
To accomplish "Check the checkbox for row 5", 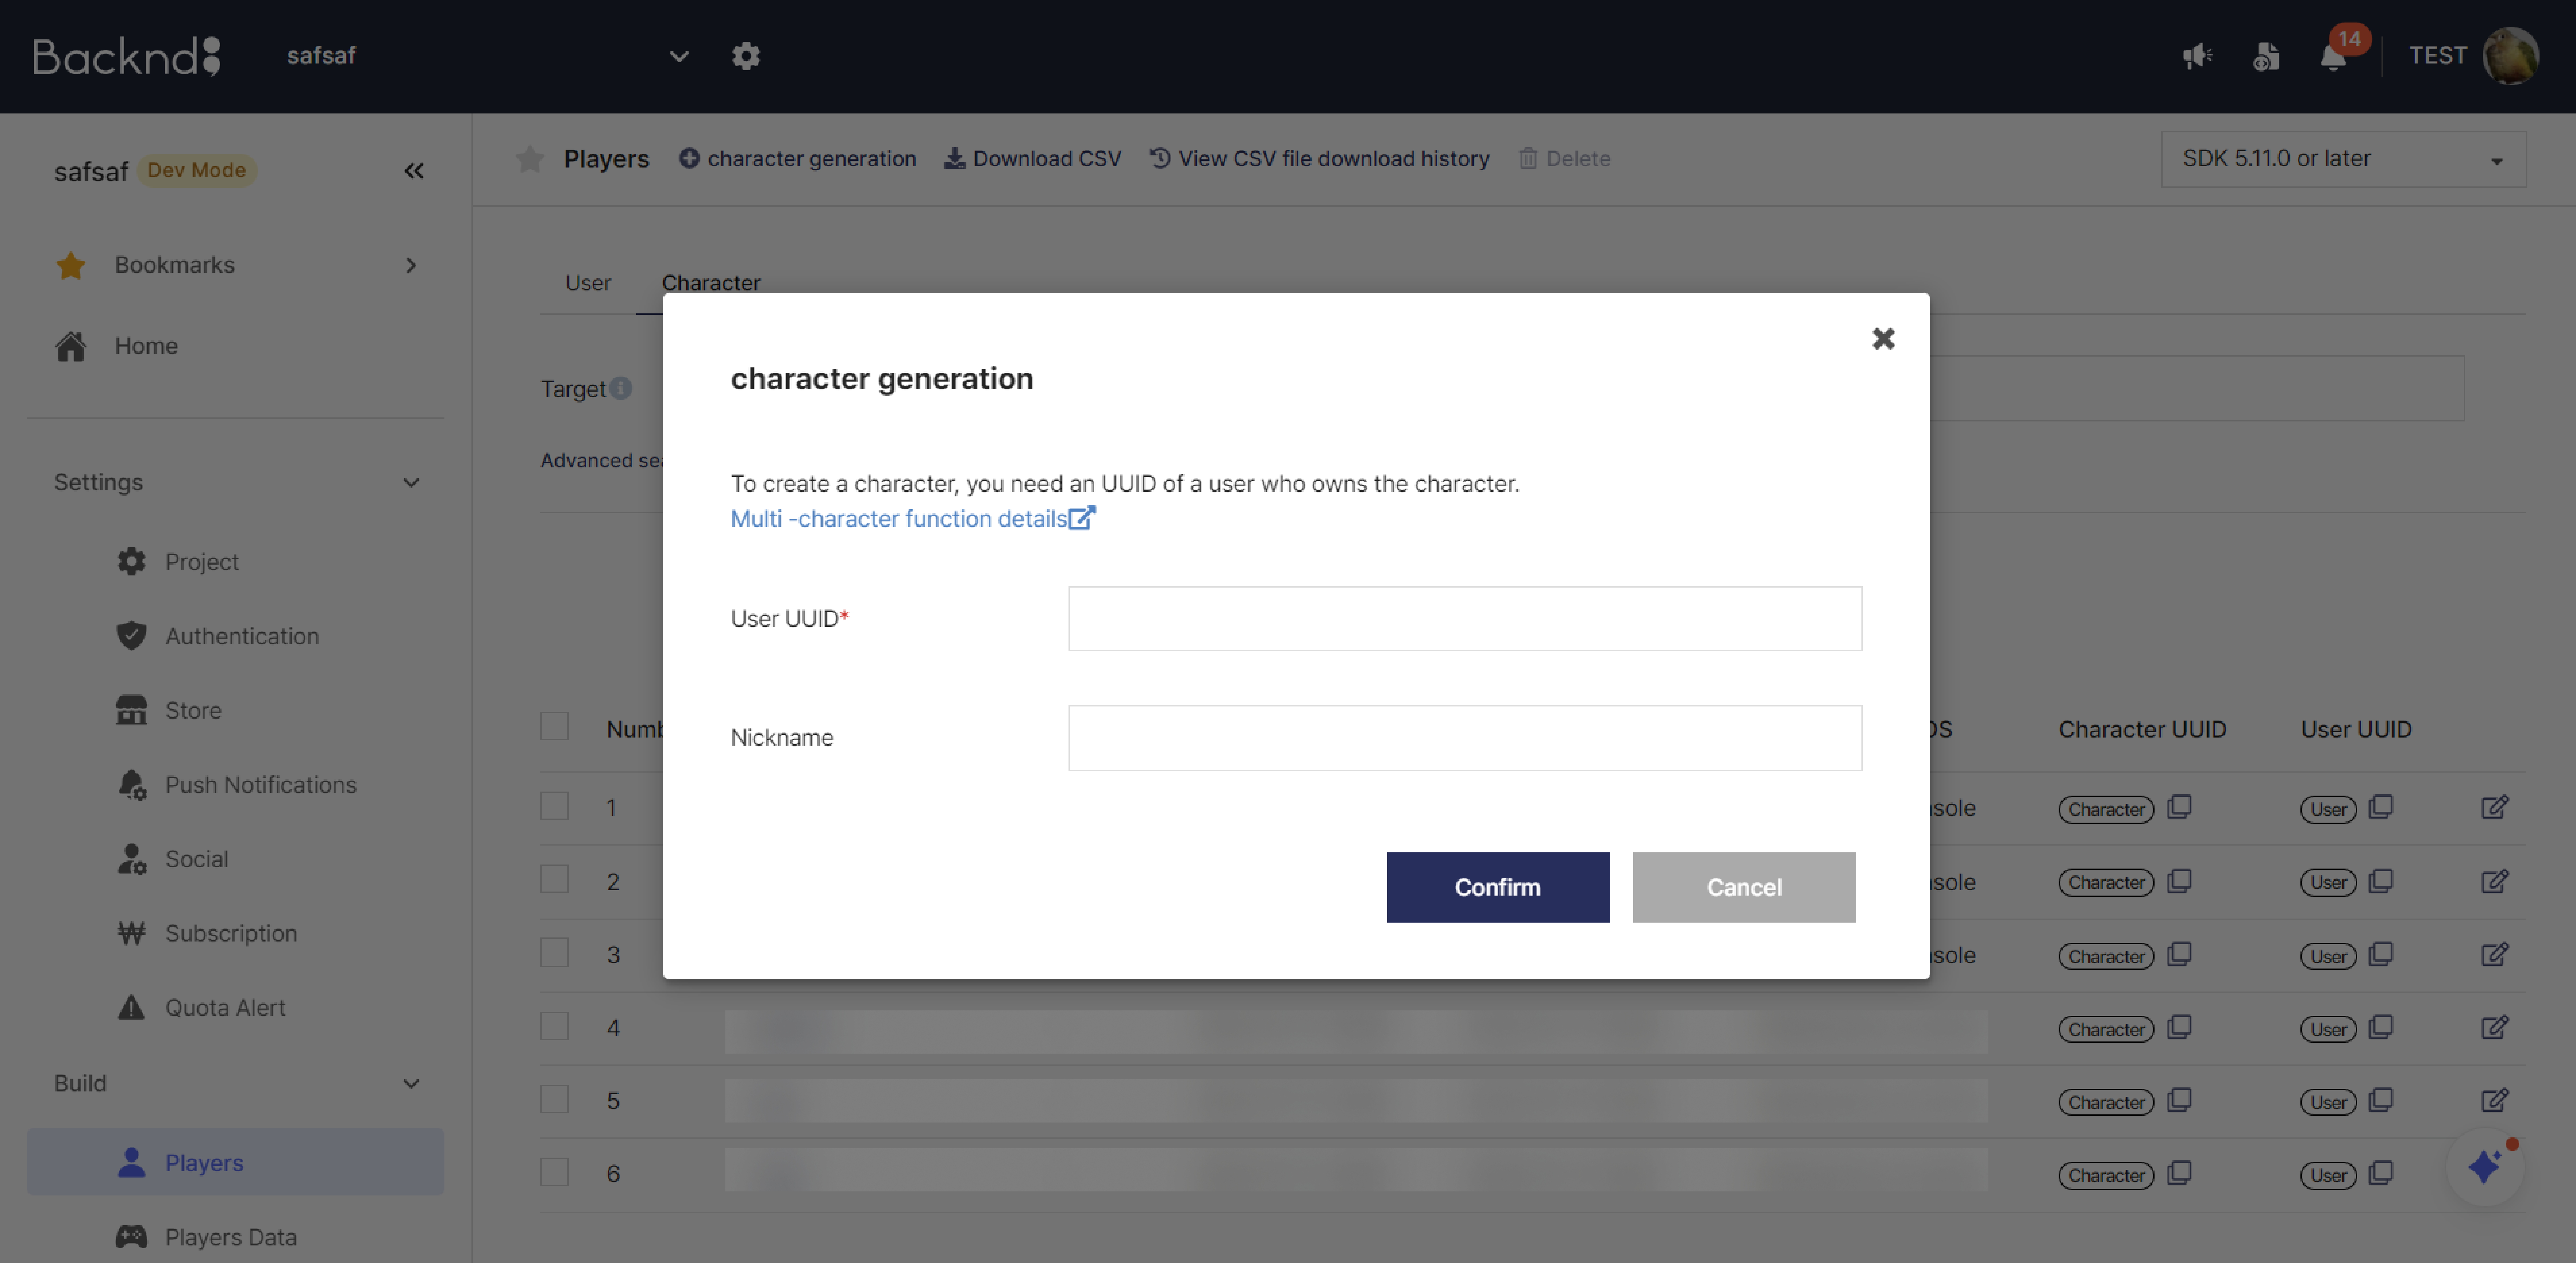I will pyautogui.click(x=554, y=1099).
